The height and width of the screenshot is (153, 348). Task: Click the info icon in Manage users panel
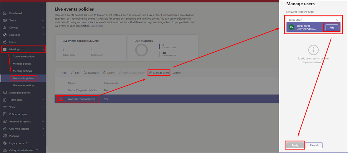[313, 50]
